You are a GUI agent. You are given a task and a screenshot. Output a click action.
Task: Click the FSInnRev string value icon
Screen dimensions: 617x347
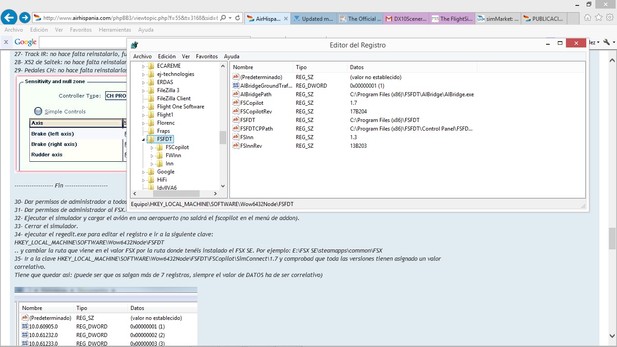(235, 146)
